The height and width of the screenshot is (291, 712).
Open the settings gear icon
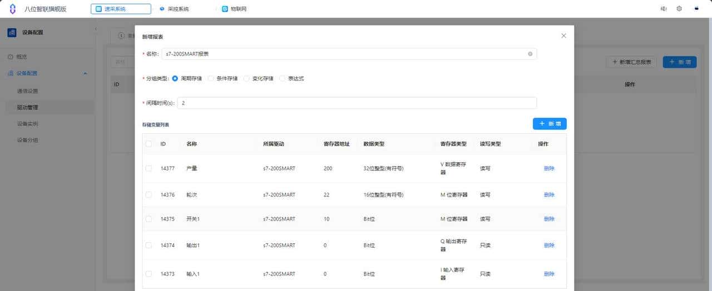click(679, 8)
